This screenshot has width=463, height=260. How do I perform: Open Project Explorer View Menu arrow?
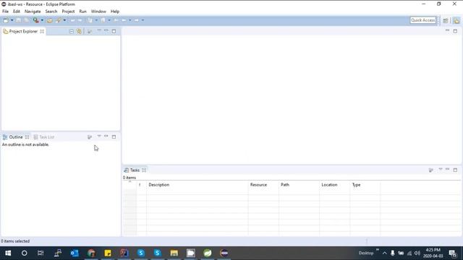pyautogui.click(x=99, y=30)
